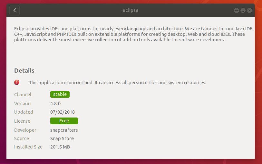This screenshot has width=262, height=164.
Task: Click the updated date 07/02/2018
Action: click(63, 112)
